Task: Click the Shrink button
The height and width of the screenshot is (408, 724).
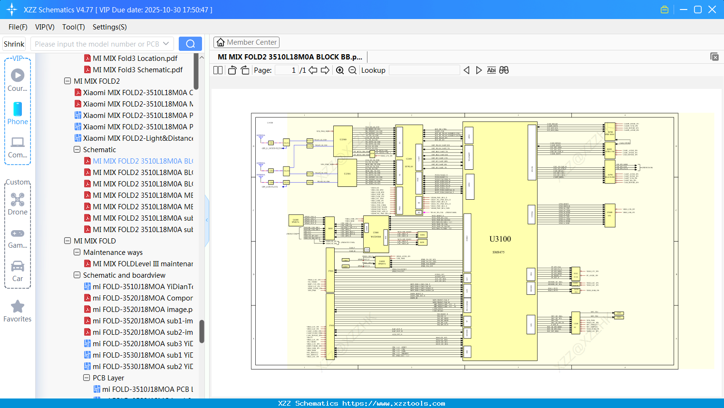Action: 14,44
